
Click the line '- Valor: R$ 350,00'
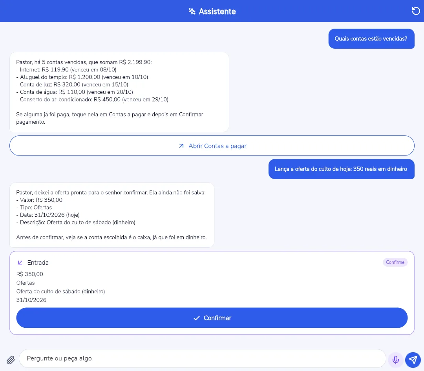(x=39, y=200)
